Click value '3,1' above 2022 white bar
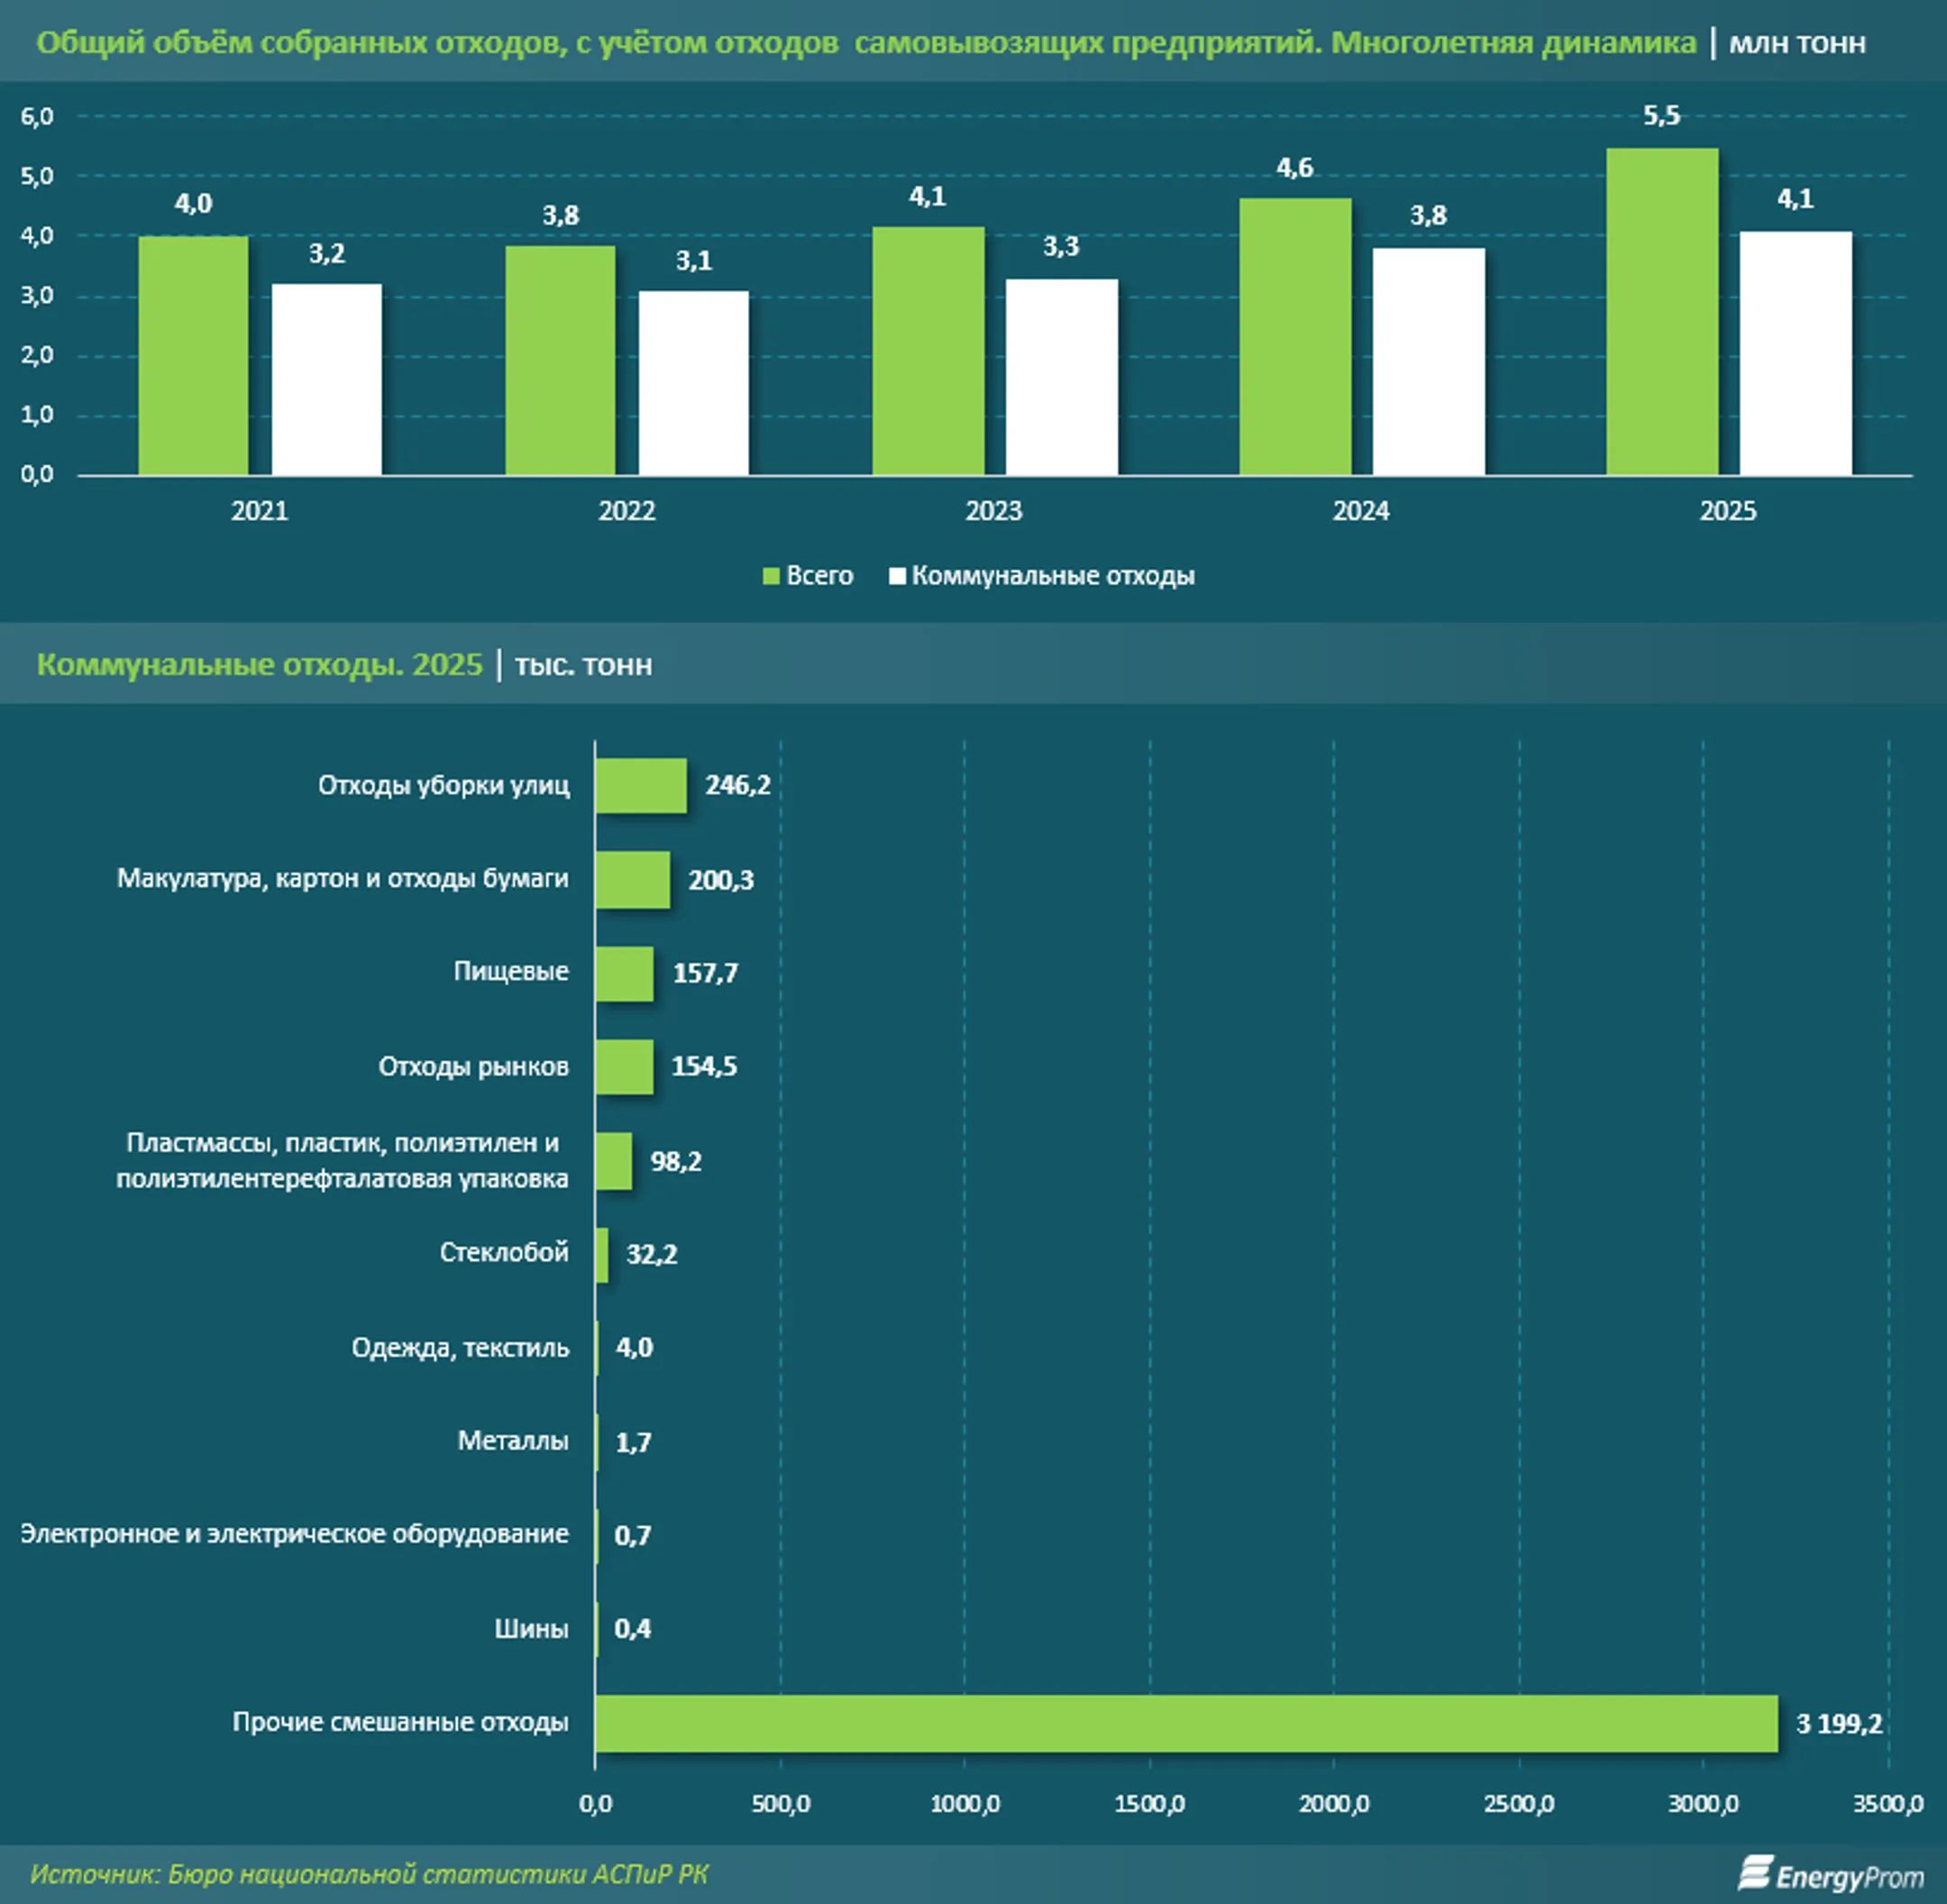The width and height of the screenshot is (1947, 1904). pyautogui.click(x=694, y=261)
